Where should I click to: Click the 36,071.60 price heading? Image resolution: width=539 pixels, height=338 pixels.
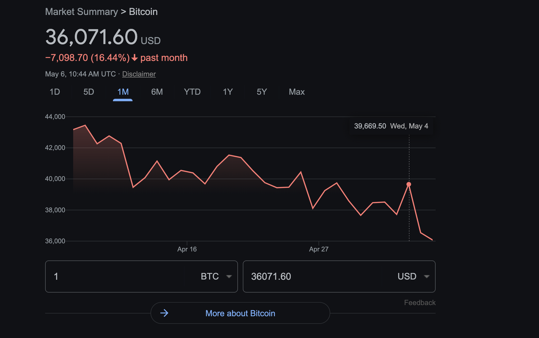point(91,37)
